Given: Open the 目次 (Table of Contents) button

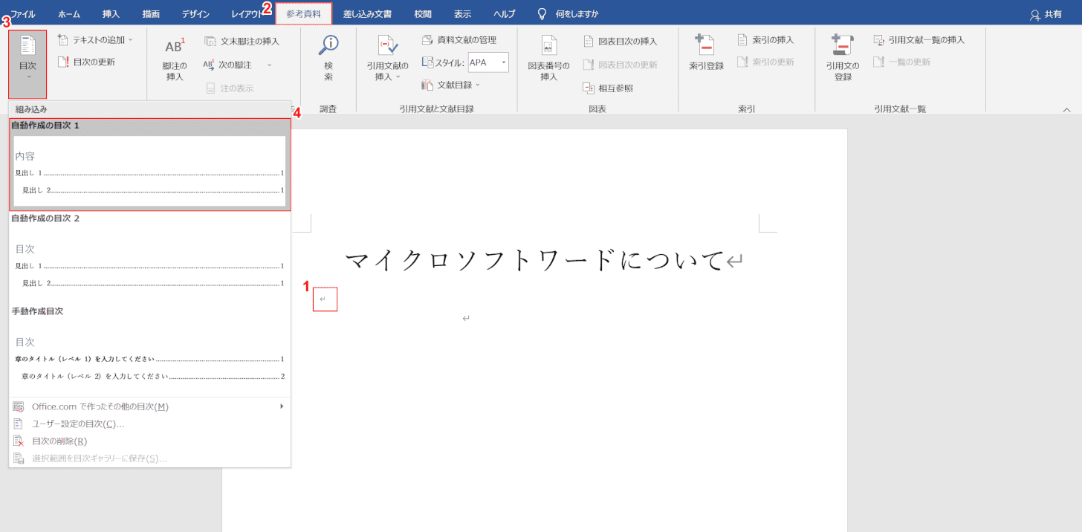Looking at the screenshot, I should (x=27, y=64).
